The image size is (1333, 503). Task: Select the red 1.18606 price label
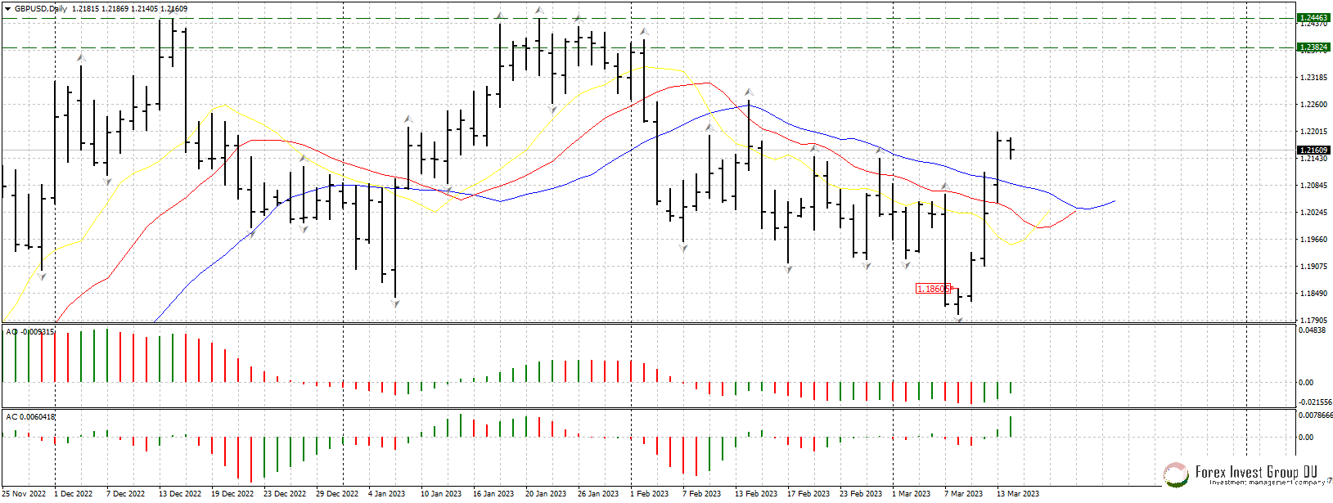(x=934, y=289)
